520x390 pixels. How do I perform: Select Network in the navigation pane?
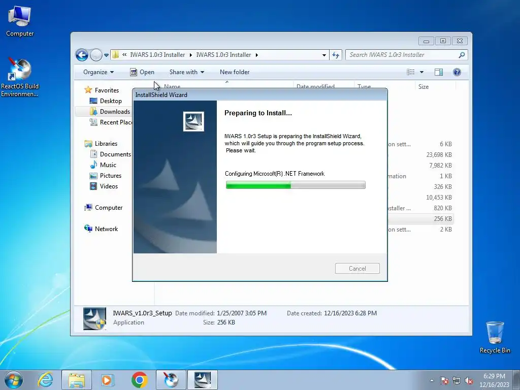pos(101,229)
